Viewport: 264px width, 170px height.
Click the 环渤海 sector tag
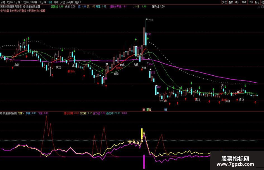pyautogui.click(x=23, y=11)
